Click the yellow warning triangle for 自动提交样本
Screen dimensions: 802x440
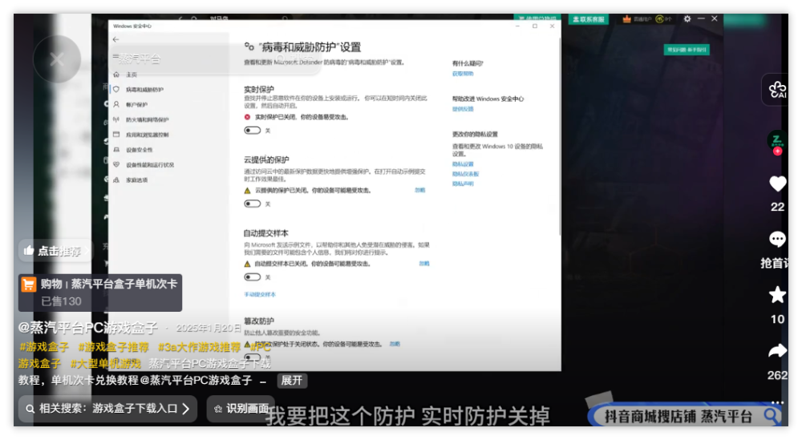click(x=248, y=264)
